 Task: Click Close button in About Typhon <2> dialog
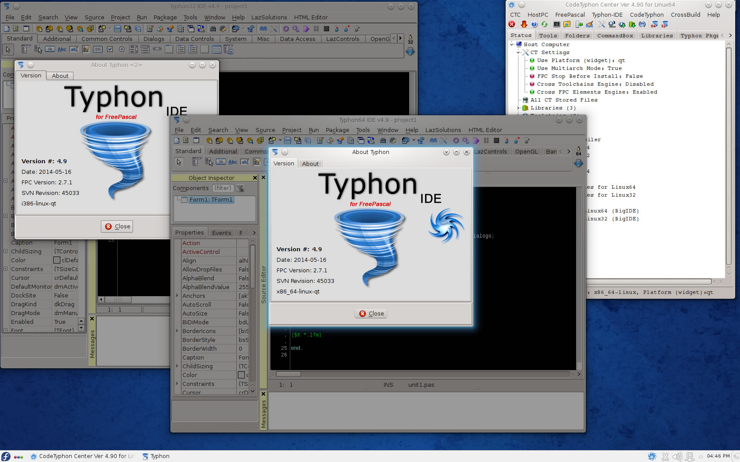tap(118, 226)
